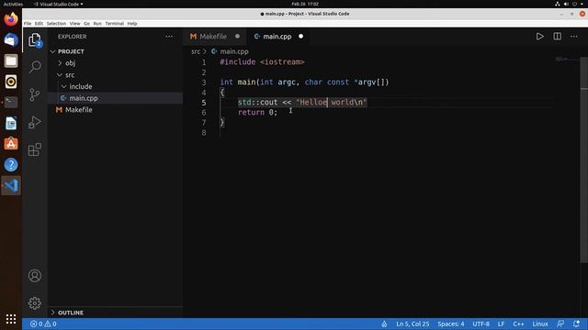
Task: Launch Firefox from the dock
Action: [x=11, y=18]
